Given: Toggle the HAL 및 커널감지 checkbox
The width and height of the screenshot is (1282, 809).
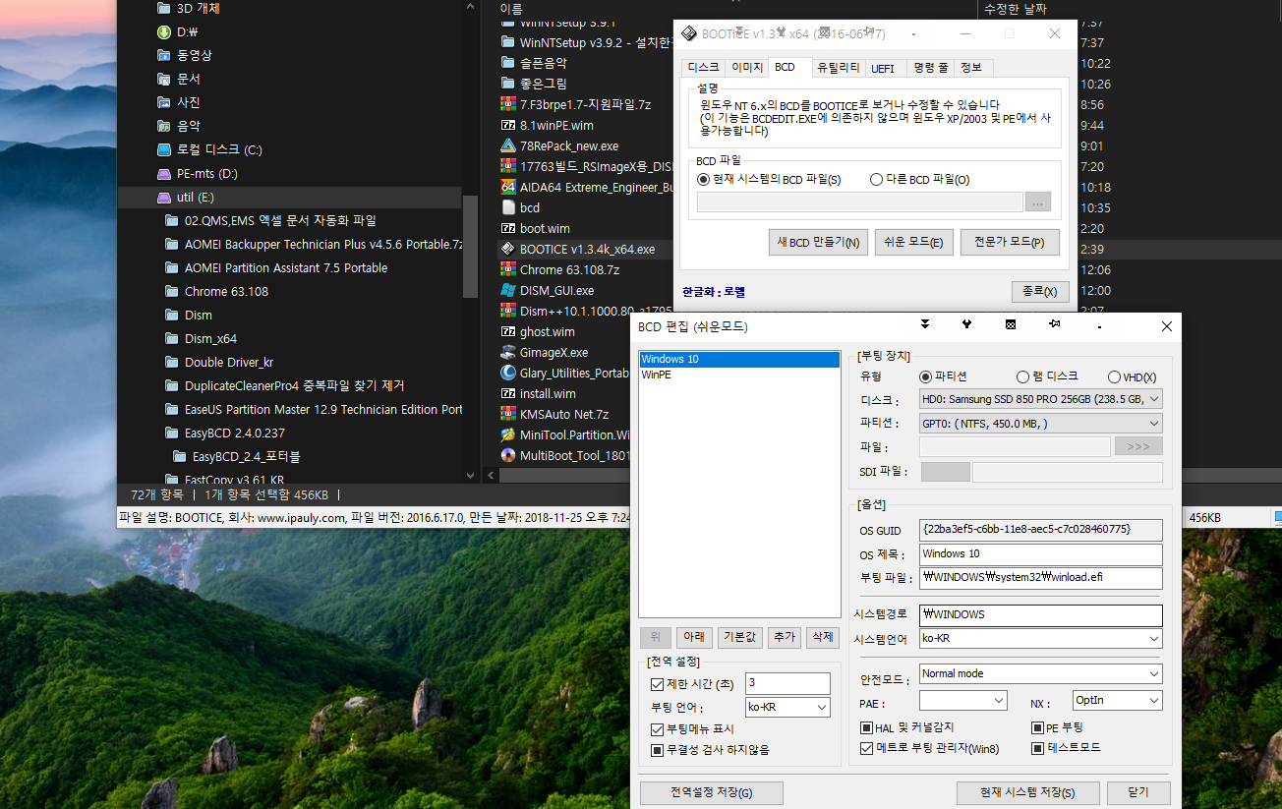Looking at the screenshot, I should [x=866, y=728].
